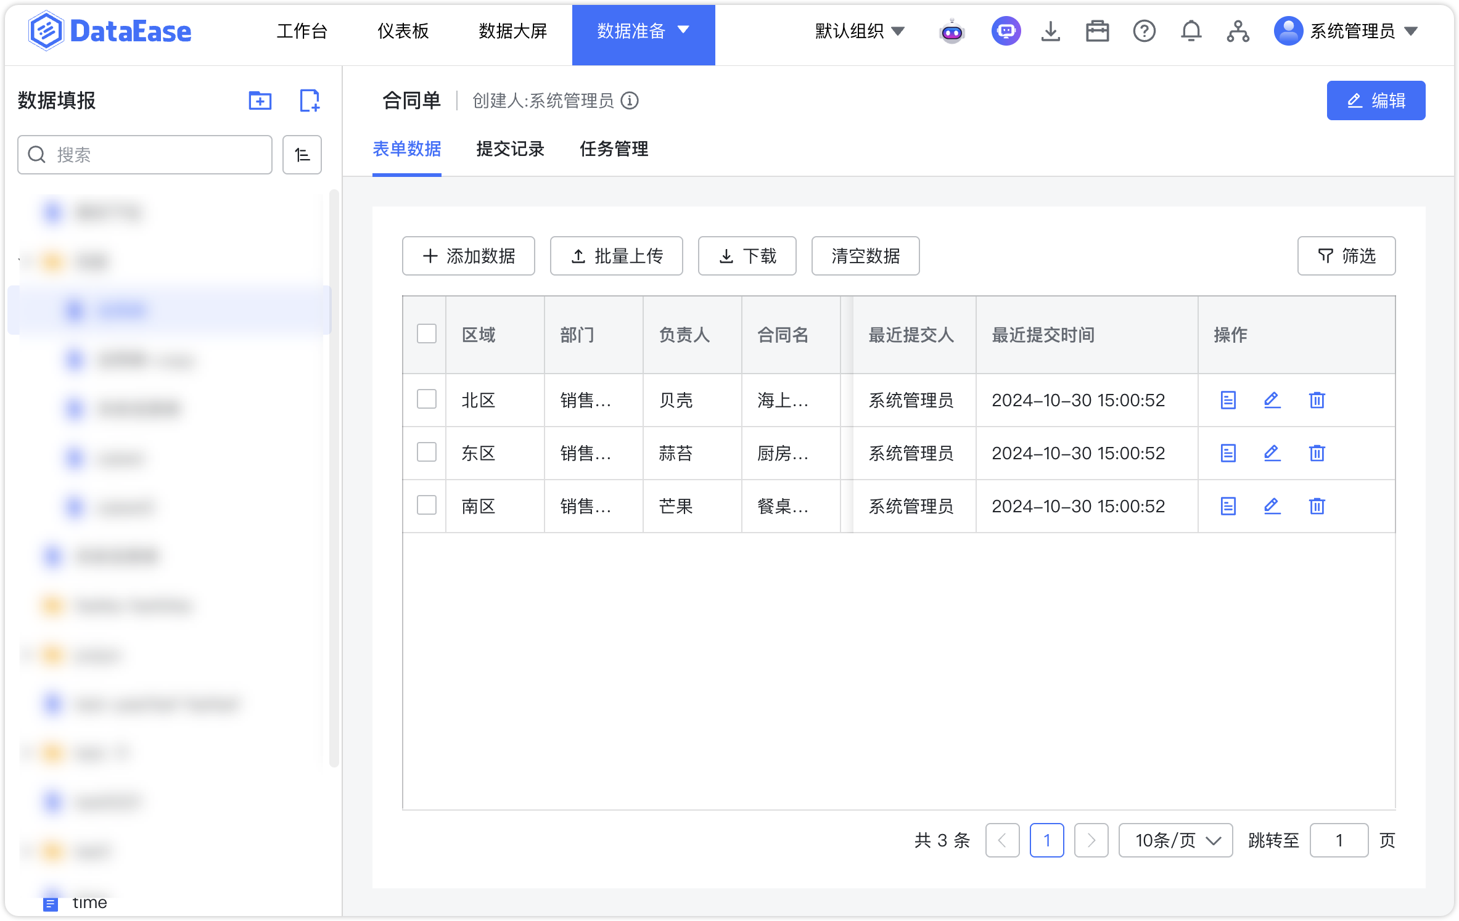Image resolution: width=1459 pixels, height=921 pixels.
Task: Open the 工作台 menu
Action: pyautogui.click(x=302, y=31)
